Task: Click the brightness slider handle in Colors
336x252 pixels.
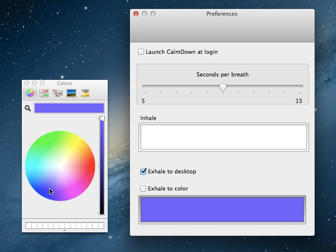Action: click(x=102, y=118)
